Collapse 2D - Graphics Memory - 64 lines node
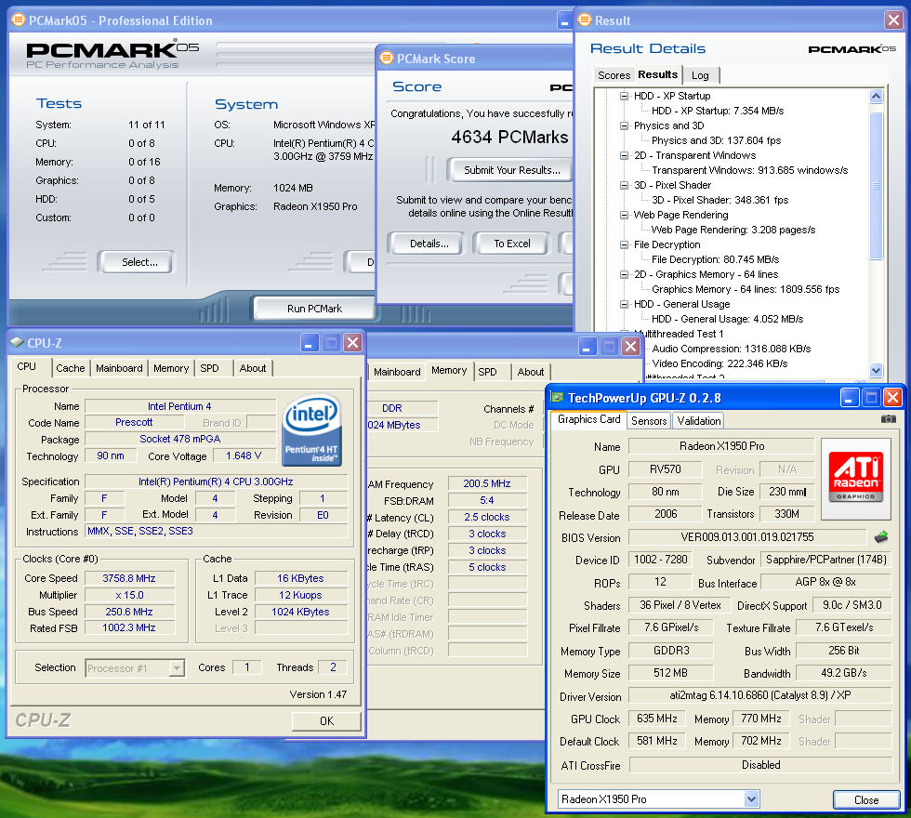 coord(624,274)
